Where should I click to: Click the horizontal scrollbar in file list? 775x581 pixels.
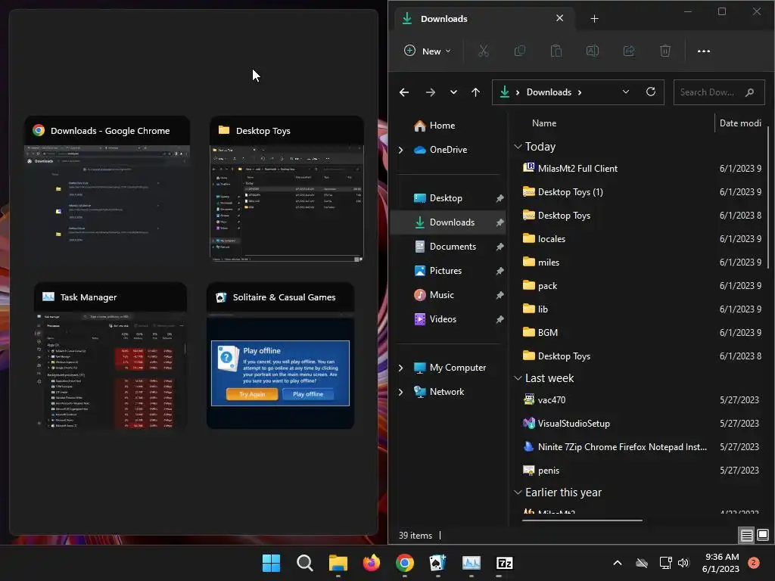pos(582,520)
